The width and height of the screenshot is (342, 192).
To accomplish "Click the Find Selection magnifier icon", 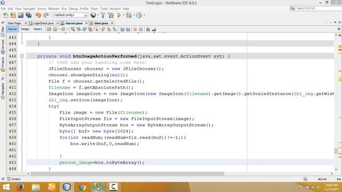I will [x=73, y=29].
